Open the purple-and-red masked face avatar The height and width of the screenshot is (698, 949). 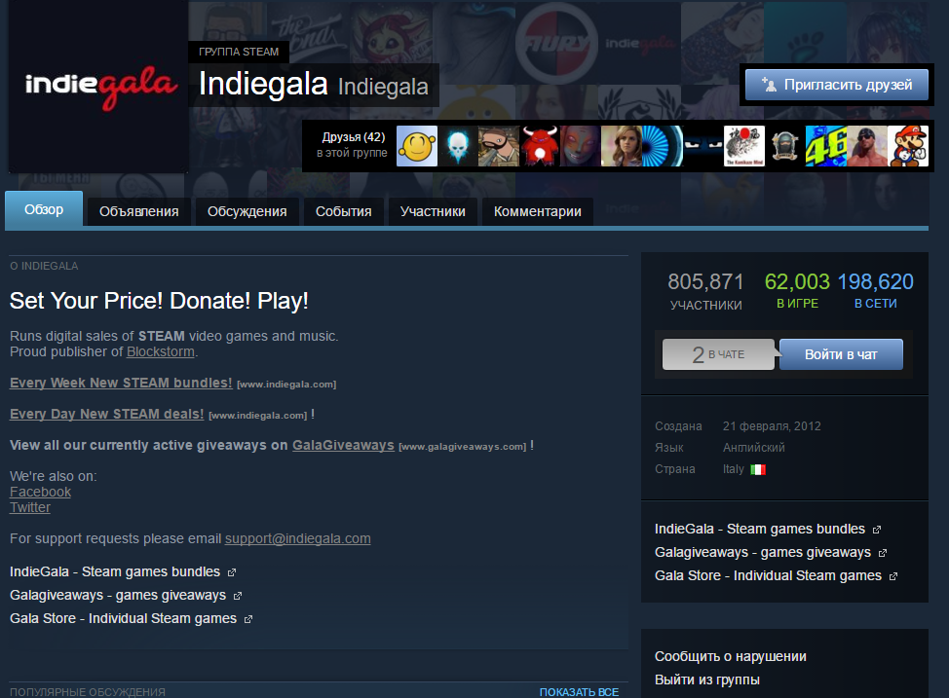[x=581, y=146]
